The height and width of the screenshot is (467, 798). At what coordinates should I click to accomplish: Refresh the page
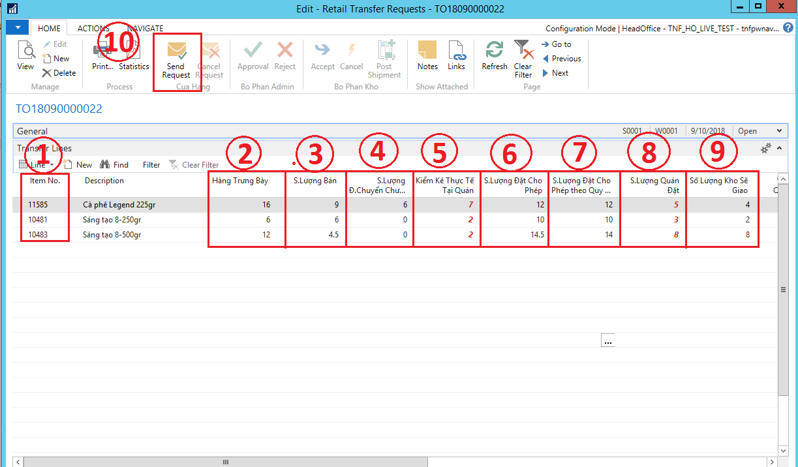495,56
